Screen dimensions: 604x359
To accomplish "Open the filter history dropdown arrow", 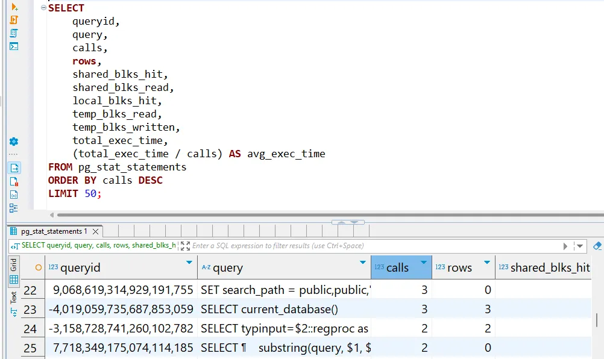I will tap(579, 246).
